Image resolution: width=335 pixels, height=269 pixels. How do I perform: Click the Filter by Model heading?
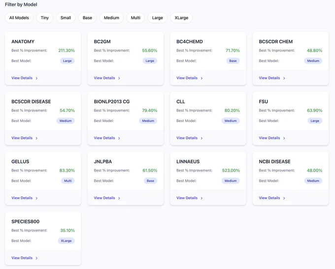click(21, 4)
